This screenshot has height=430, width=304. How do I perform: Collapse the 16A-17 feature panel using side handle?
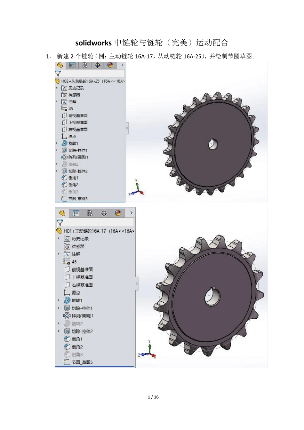(x=137, y=283)
